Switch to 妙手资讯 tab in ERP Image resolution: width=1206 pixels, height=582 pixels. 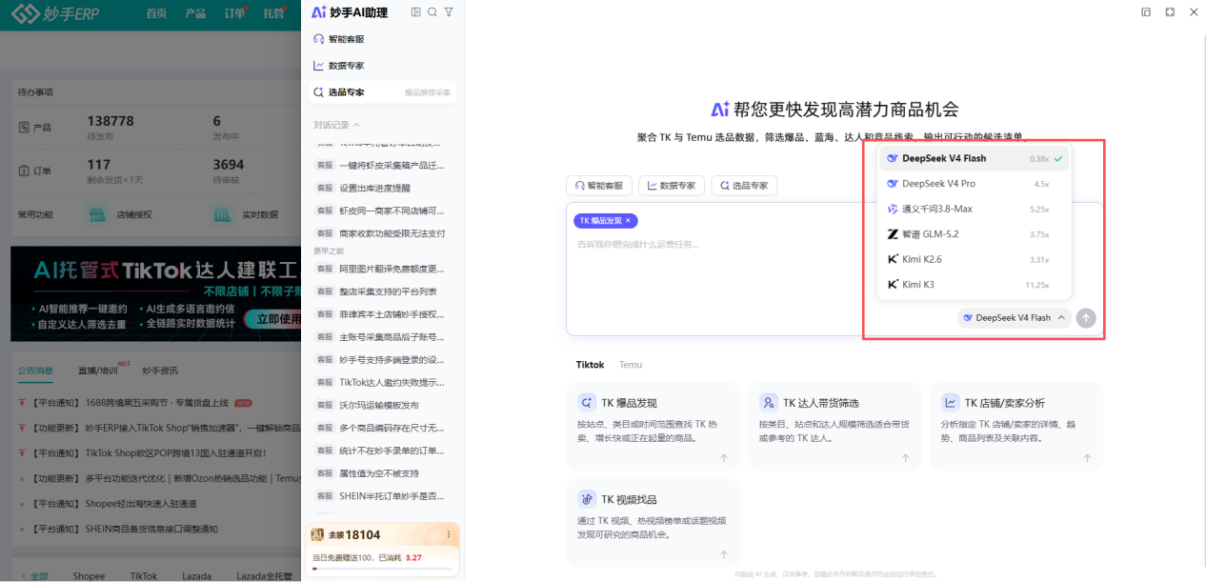[x=160, y=370]
